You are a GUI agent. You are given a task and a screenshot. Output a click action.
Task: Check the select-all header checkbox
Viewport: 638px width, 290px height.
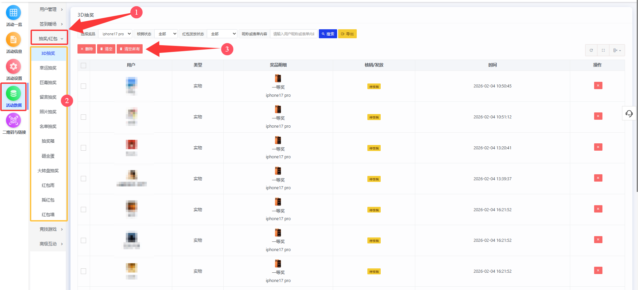[x=83, y=66]
